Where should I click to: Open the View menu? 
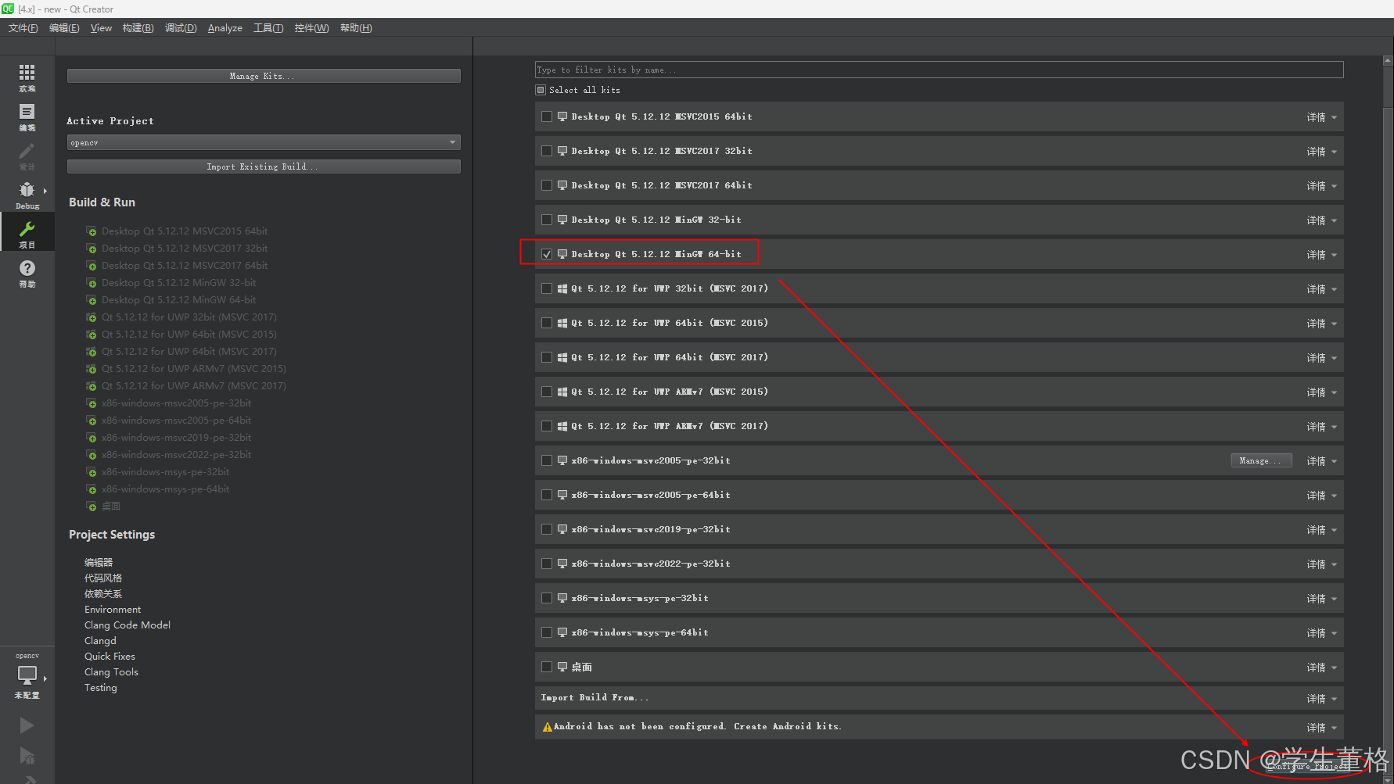[x=101, y=28]
